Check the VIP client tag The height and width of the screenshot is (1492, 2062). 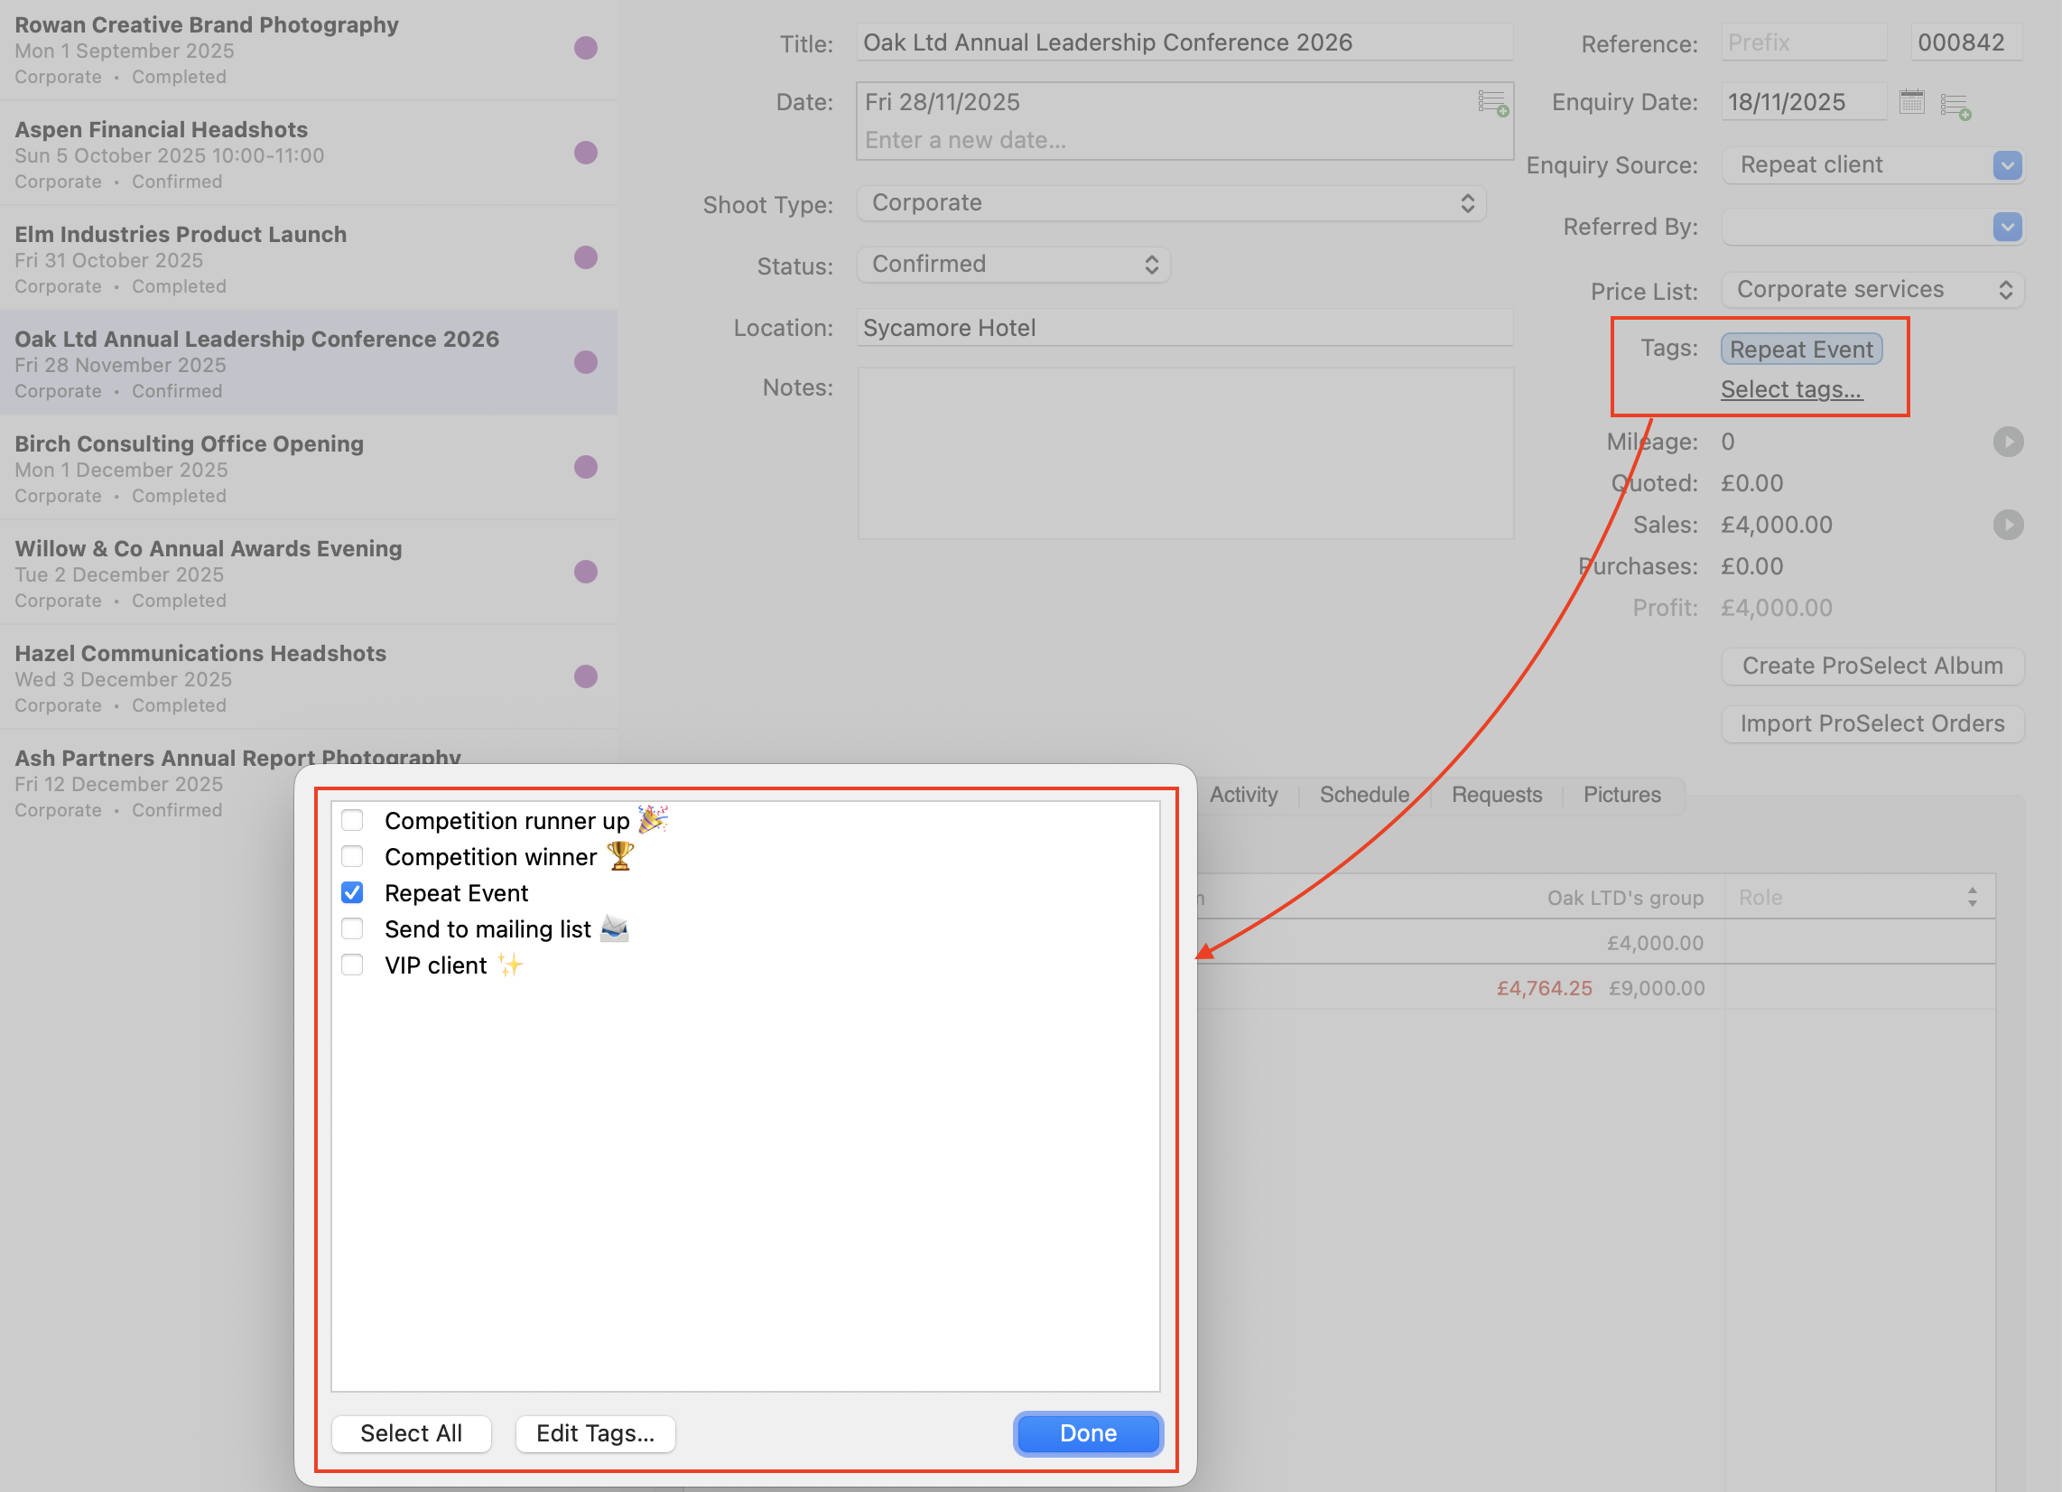[352, 965]
